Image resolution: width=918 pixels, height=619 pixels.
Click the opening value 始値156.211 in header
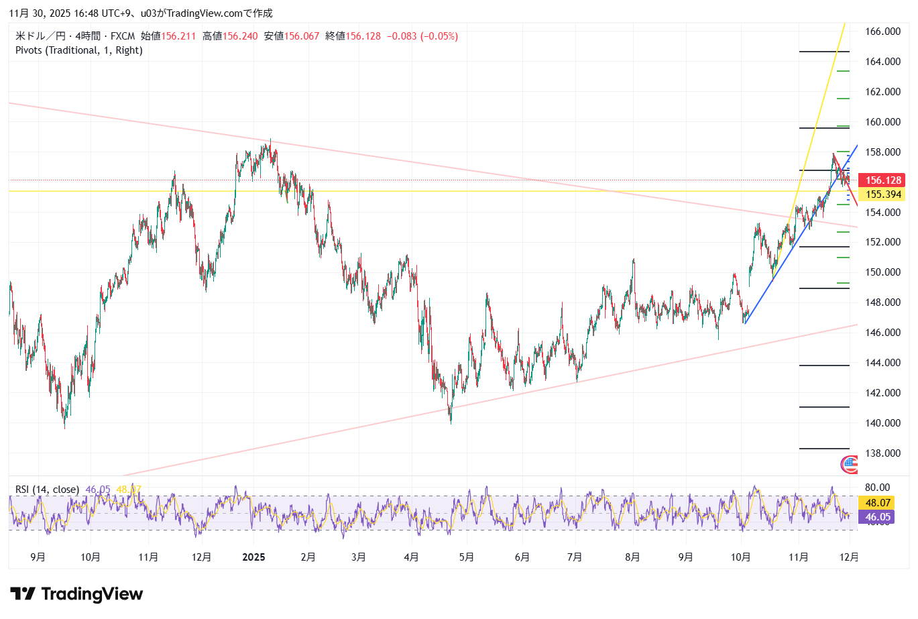click(168, 36)
